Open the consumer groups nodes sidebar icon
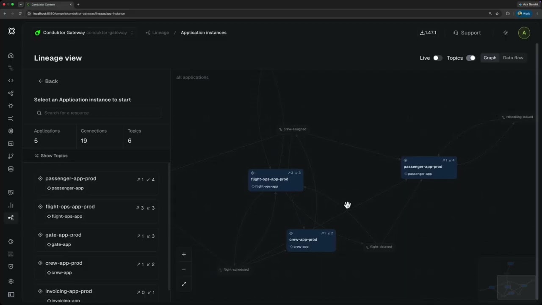Viewport: 542px width, 305px height. (x=11, y=93)
